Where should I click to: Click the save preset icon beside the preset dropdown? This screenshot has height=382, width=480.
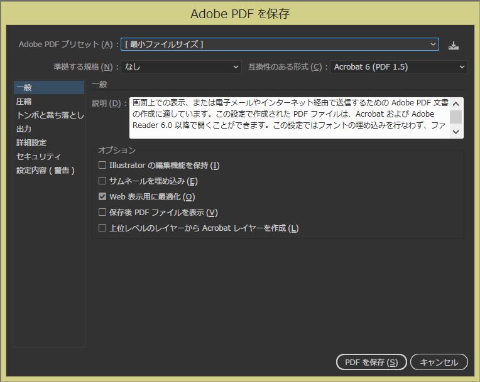[x=454, y=46]
